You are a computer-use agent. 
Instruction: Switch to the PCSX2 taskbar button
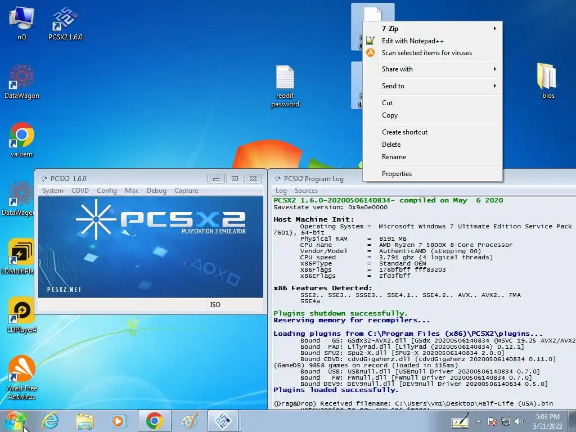(223, 421)
